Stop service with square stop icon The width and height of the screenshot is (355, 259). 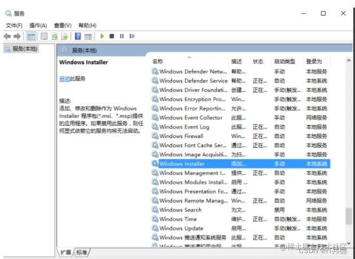pos(112,36)
